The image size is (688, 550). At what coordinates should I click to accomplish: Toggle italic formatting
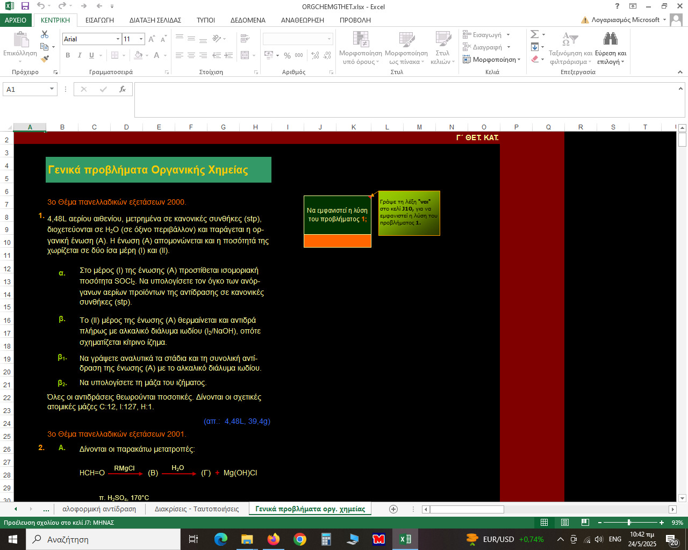(x=80, y=55)
